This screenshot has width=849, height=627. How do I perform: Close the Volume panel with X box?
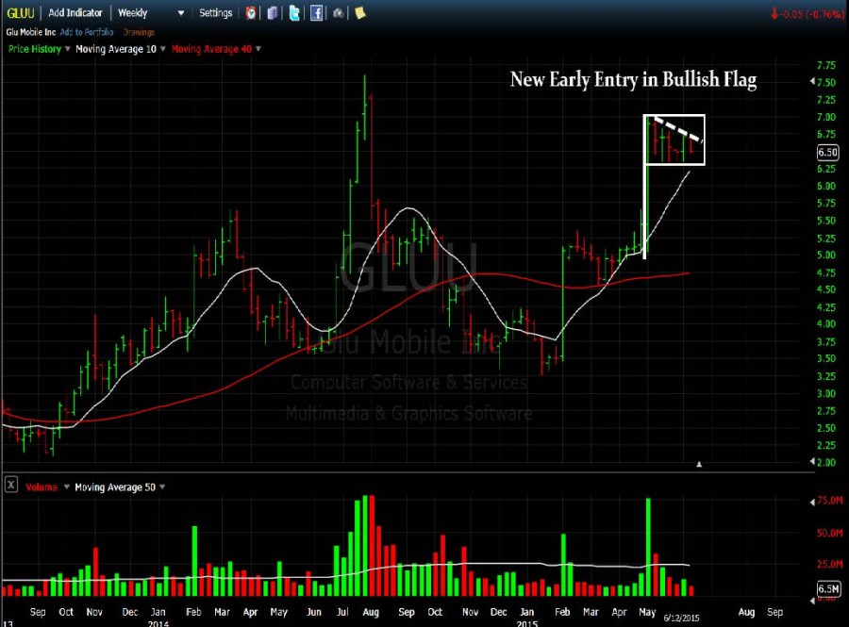10,485
